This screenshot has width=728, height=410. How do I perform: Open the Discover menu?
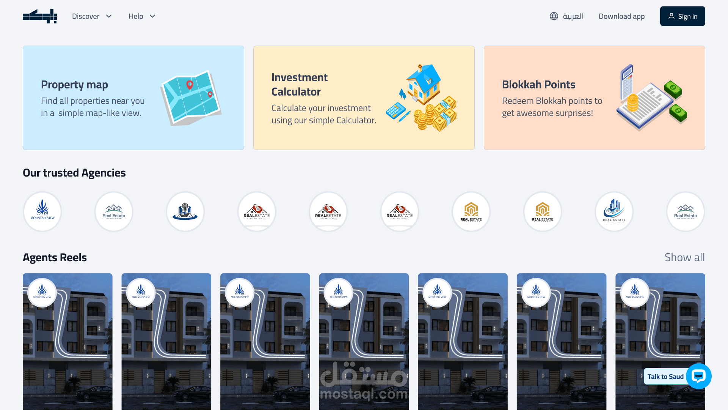(x=92, y=16)
